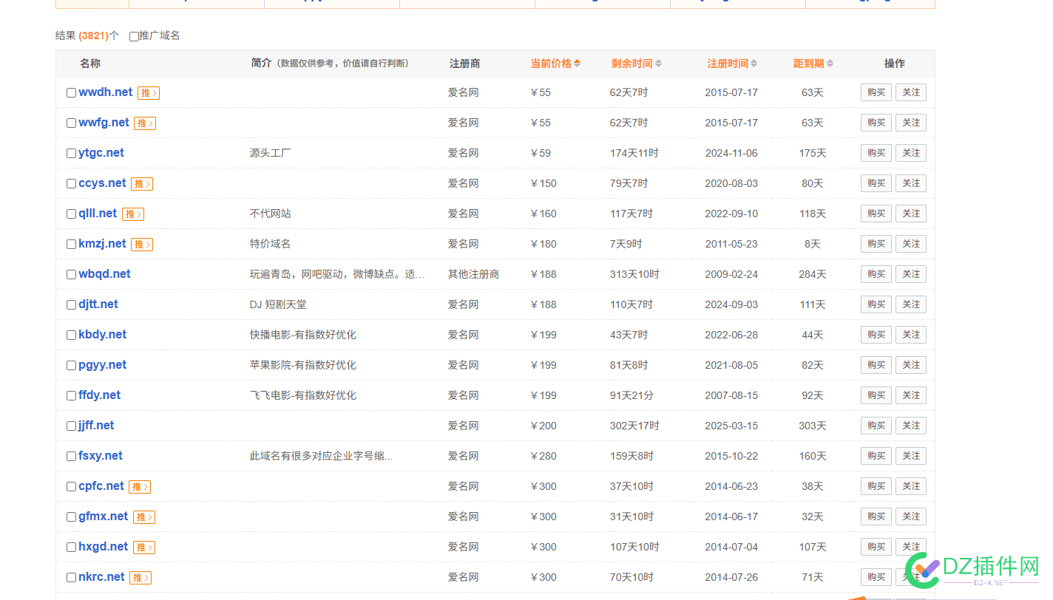Image resolution: width=1053 pixels, height=600 pixels.
Task: Click the 快播电影-有指数好优化 description
Action: coord(303,335)
